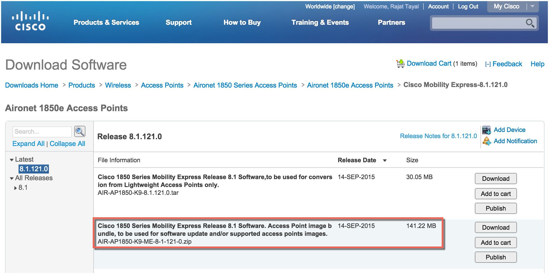The width and height of the screenshot is (549, 274).
Task: Download the AIR-AP1850-K9-ME-8-1-121-0.zip file
Action: [496, 228]
